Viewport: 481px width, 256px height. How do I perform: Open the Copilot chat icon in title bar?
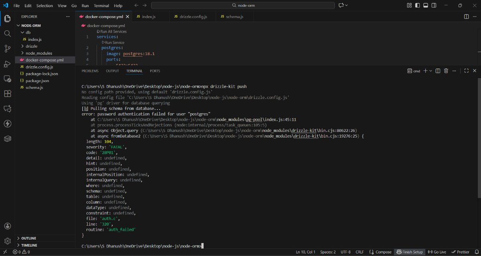coord(341,6)
